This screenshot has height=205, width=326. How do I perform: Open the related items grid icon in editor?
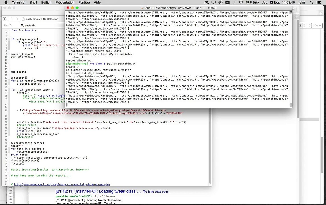tap(5, 19)
